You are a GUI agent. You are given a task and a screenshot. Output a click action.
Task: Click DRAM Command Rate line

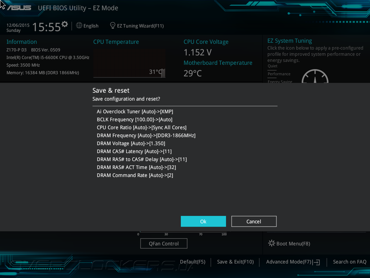(135, 175)
